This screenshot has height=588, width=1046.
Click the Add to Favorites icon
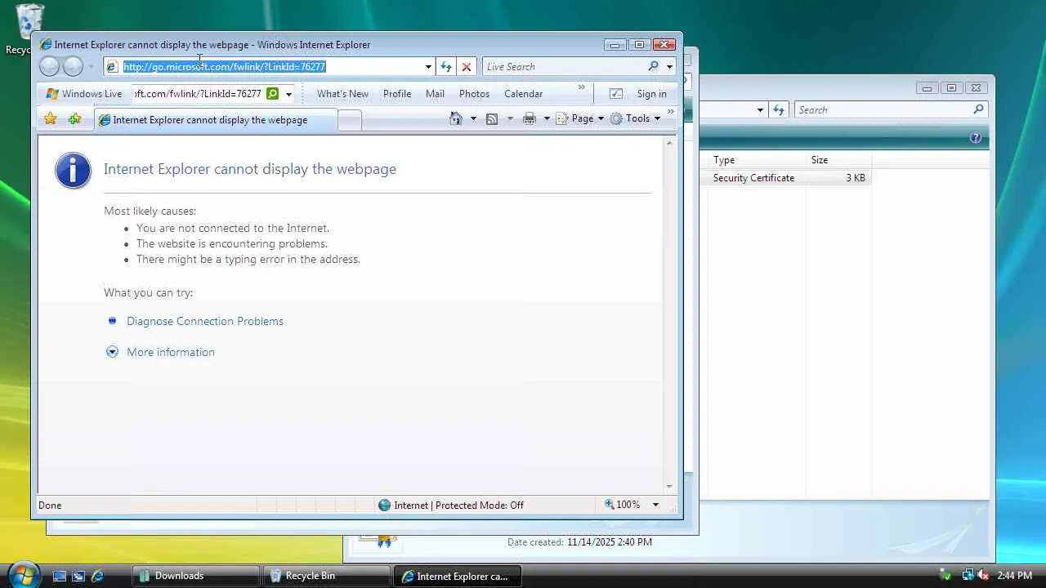(74, 119)
